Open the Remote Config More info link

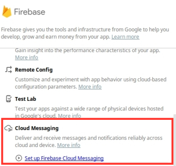click(90, 87)
